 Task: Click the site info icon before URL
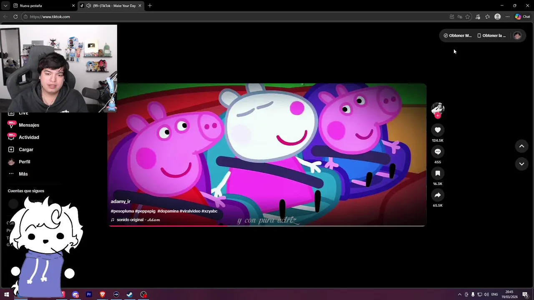pyautogui.click(x=25, y=17)
